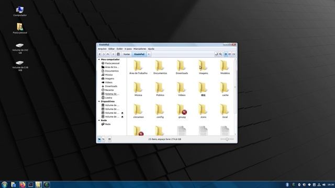335x188 pixels.
Task: Select Imagens in the sidebar
Action: coord(108,79)
